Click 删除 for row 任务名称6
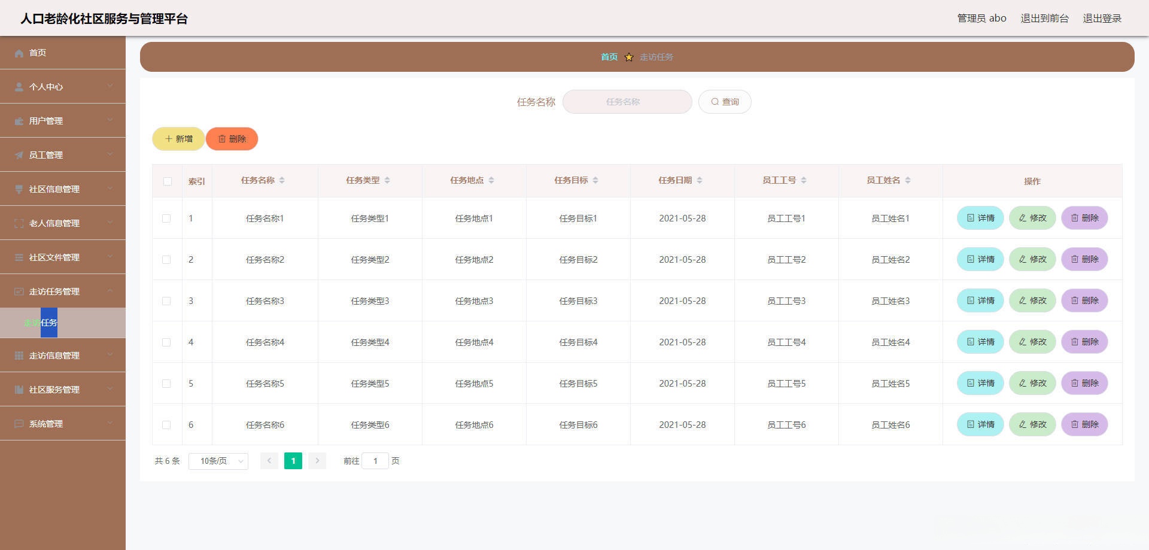The width and height of the screenshot is (1149, 550). pyautogui.click(x=1084, y=424)
